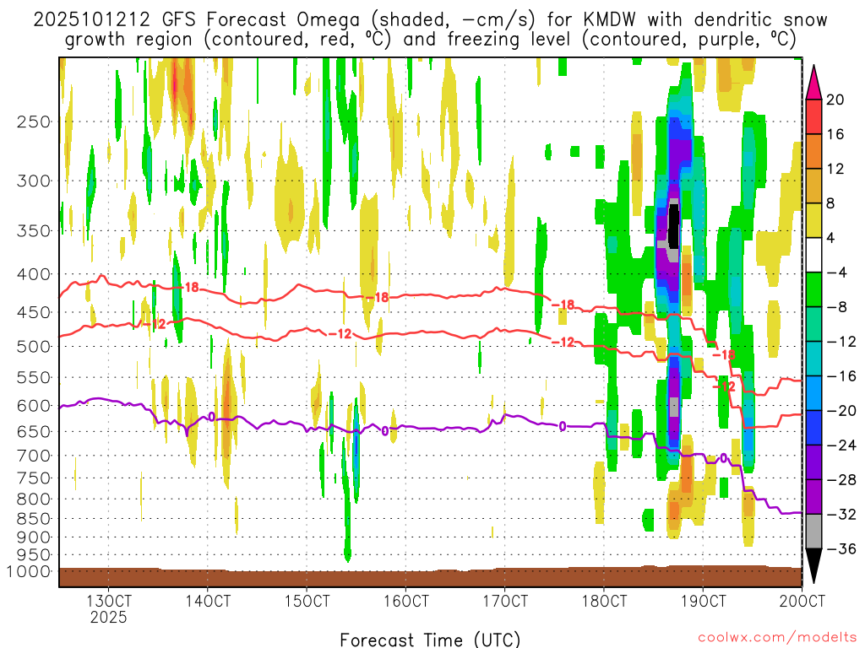865x648 pixels.
Task: Click the red -12 contour label near 150CT
Action: point(340,334)
